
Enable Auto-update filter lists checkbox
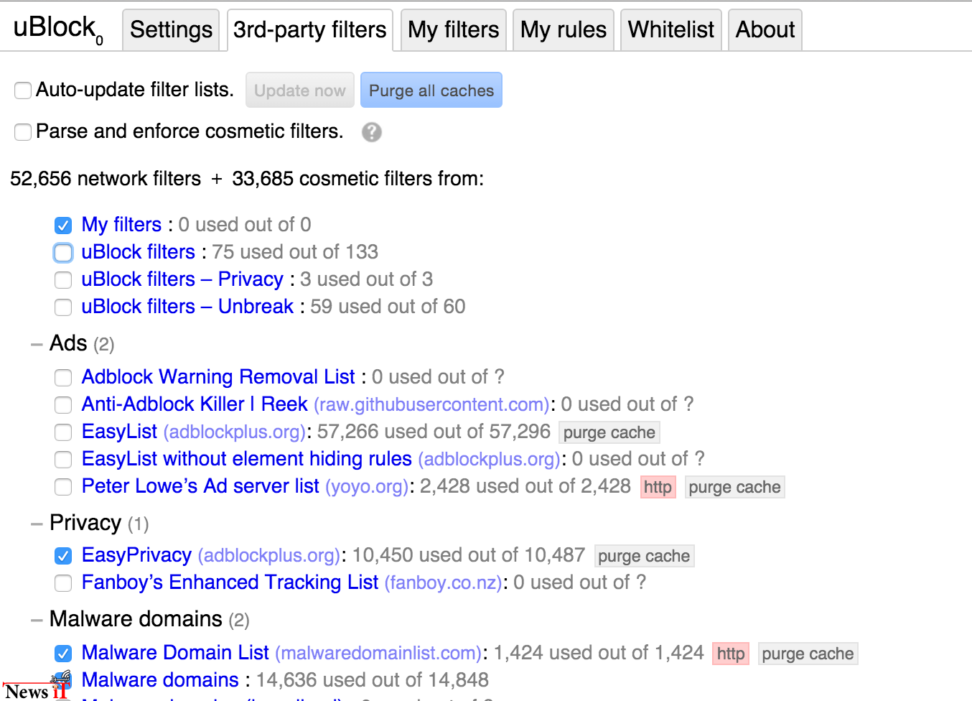point(23,90)
